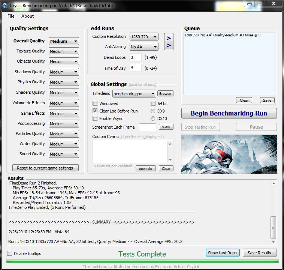Click the Crysis app icon in title bar

(x=5, y=6)
